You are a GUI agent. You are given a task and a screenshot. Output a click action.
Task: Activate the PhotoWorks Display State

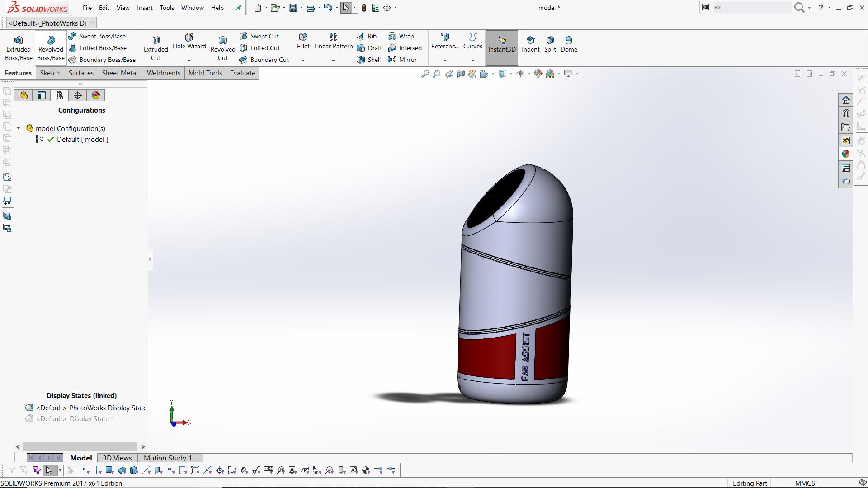coord(90,408)
